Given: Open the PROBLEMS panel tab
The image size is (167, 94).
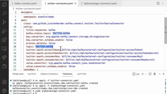Looking at the screenshot, I should point(18,74).
